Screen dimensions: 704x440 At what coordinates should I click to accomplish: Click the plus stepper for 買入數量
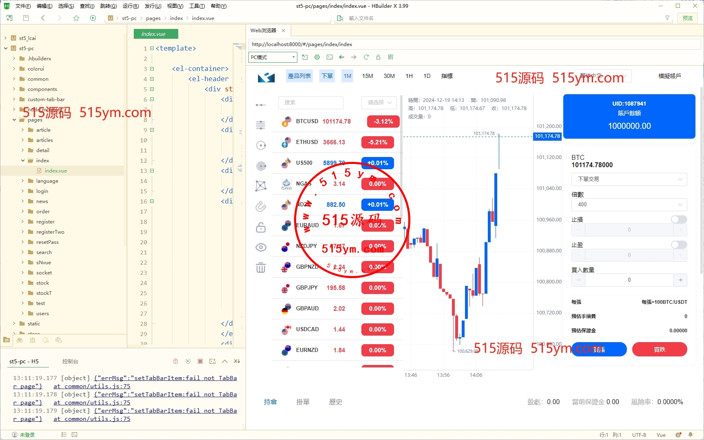coord(680,280)
